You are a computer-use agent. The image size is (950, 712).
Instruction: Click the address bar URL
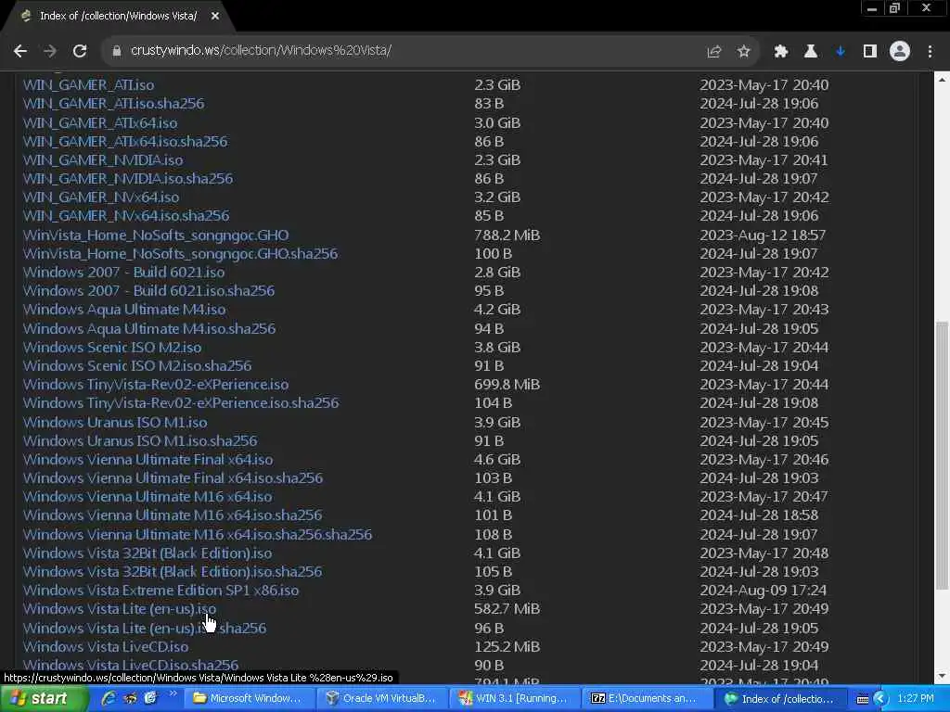point(261,50)
